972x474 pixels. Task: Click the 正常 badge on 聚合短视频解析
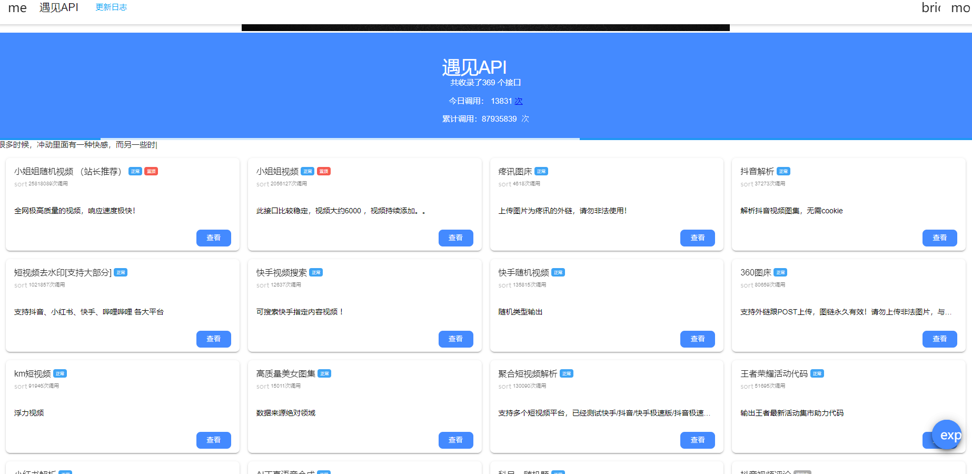(x=567, y=373)
